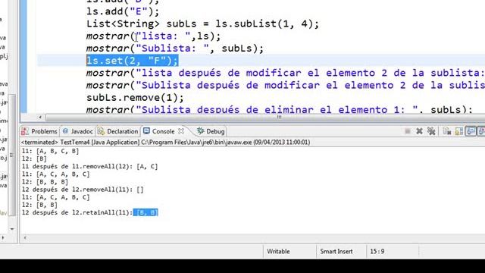This screenshot has height=273, width=485.
Task: Click console line 'l2 después de l2.removeAll(l1): []'
Action: [83, 190]
